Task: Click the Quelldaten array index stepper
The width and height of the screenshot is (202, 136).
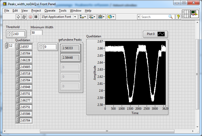Action: click(6, 46)
